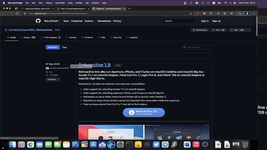Expand the Why GitHub? dropdown
Viewport: 267px width, 150px height.
coord(52,21)
